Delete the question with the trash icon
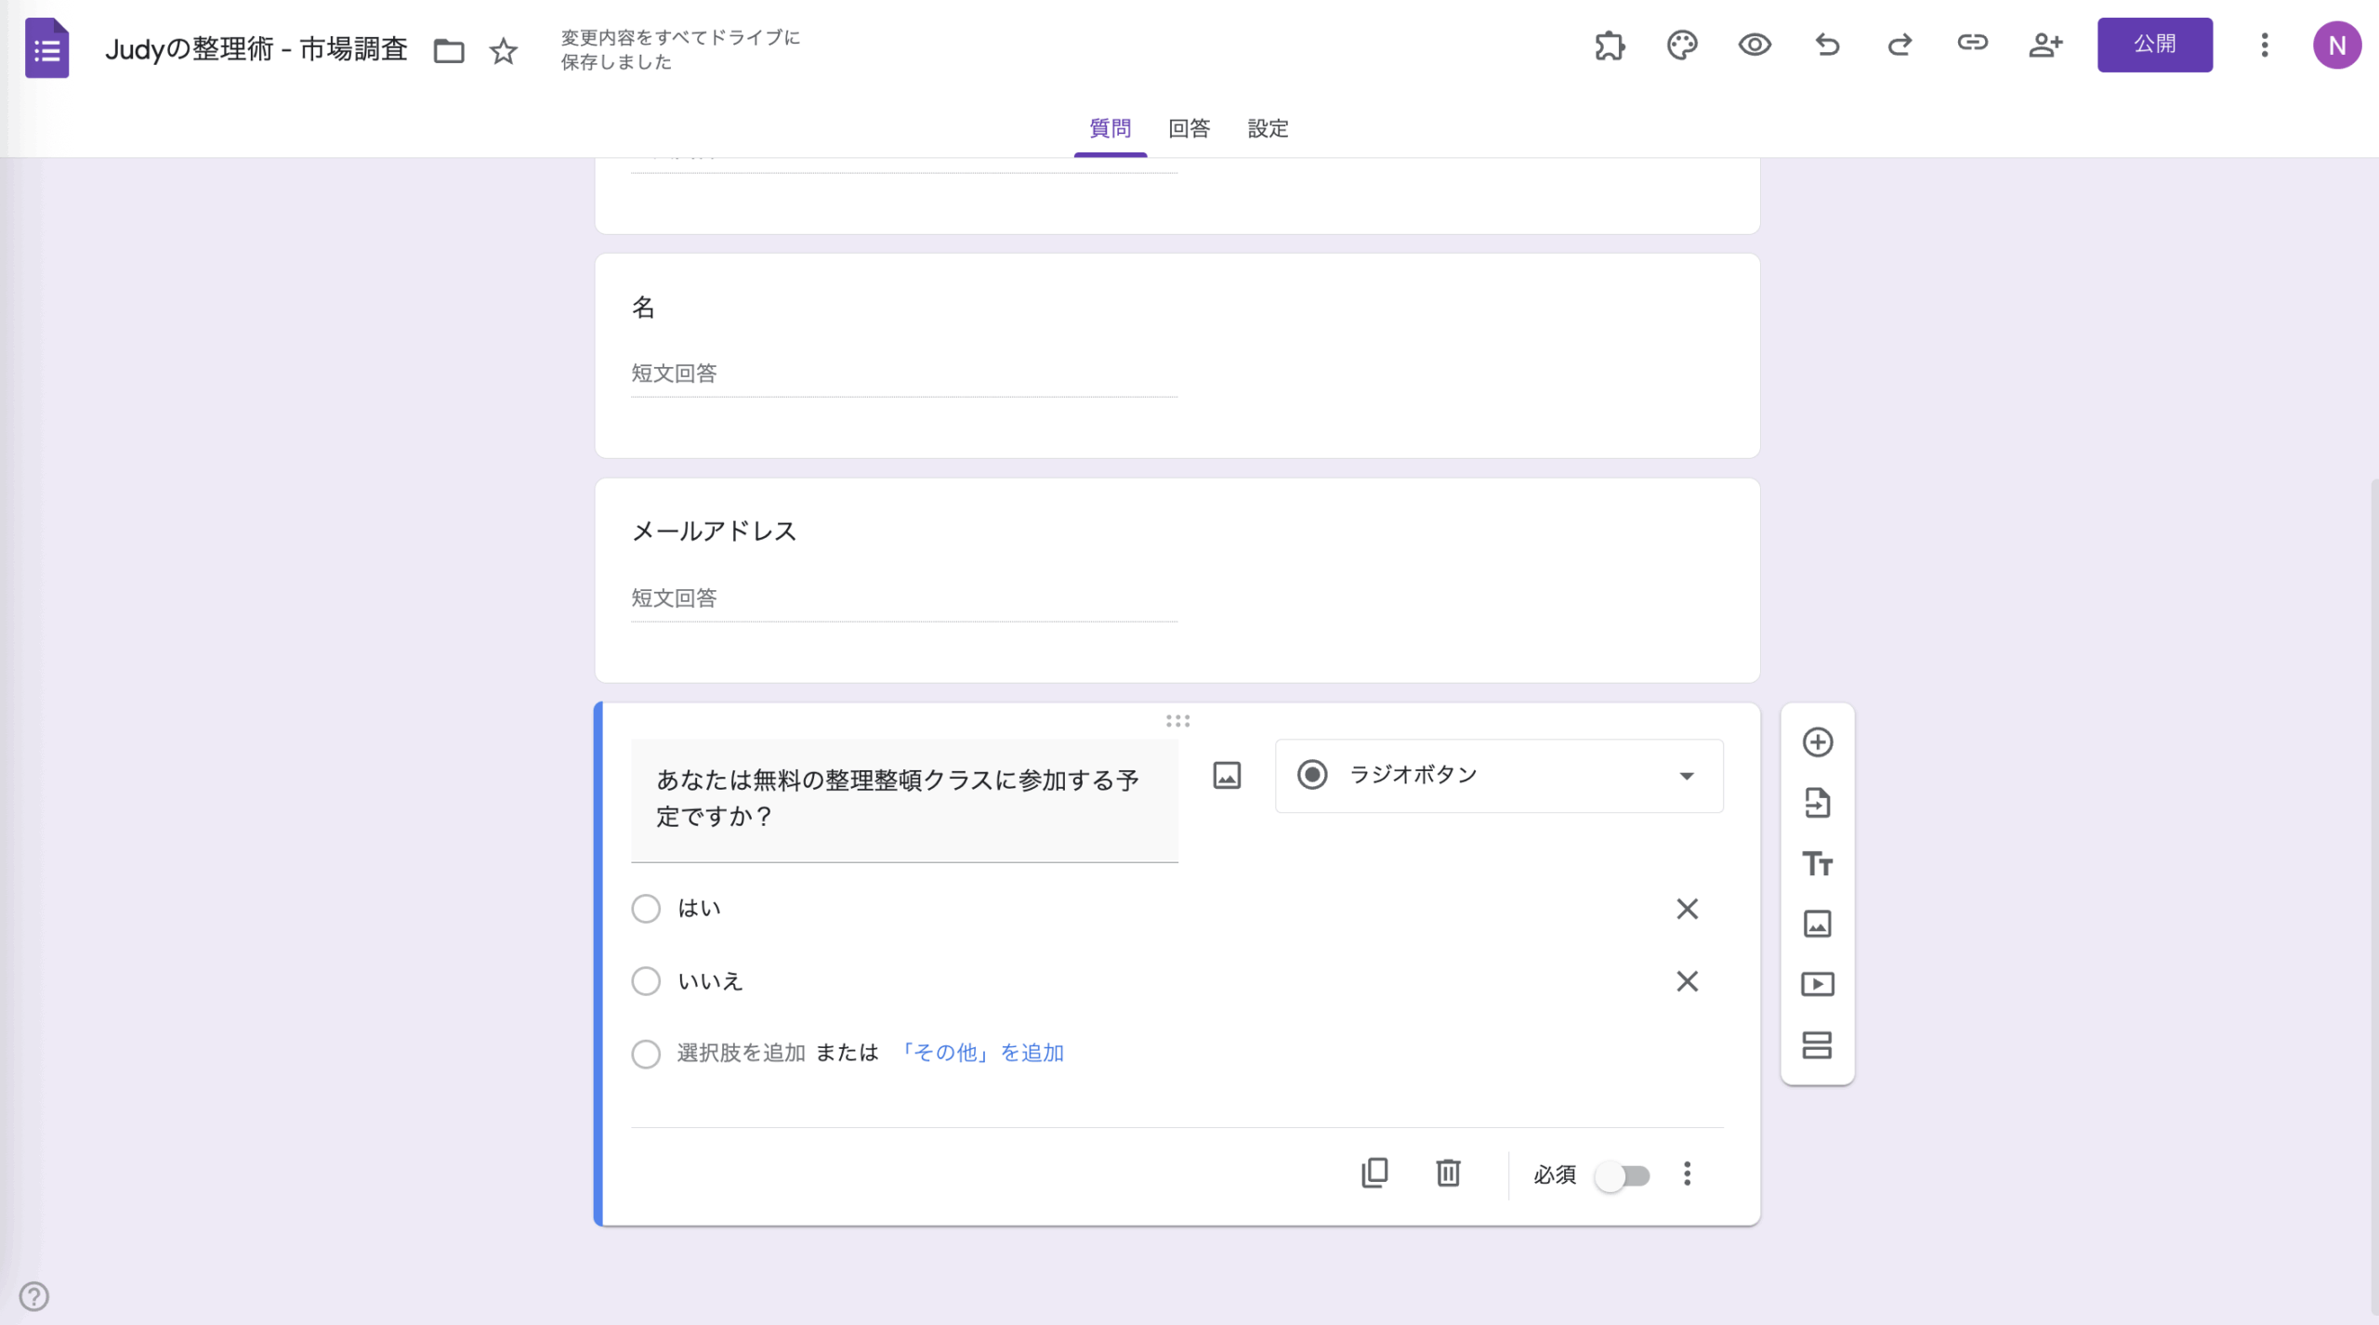The image size is (2379, 1325). pos(1448,1174)
